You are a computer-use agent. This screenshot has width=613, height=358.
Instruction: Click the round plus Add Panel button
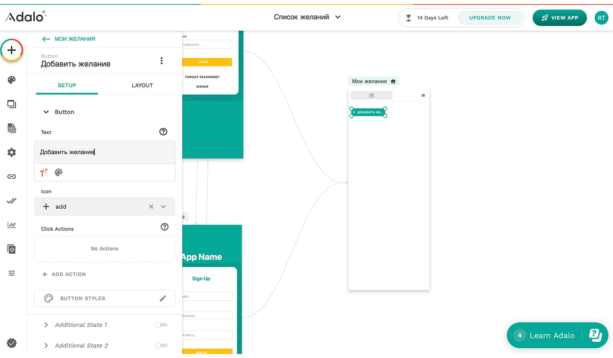pos(12,50)
